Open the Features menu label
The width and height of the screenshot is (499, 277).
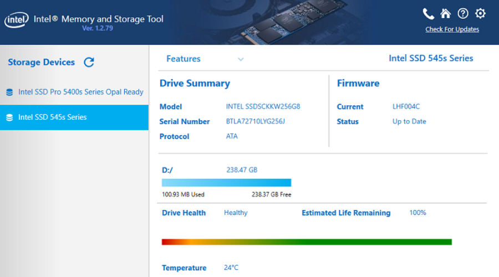tap(184, 59)
